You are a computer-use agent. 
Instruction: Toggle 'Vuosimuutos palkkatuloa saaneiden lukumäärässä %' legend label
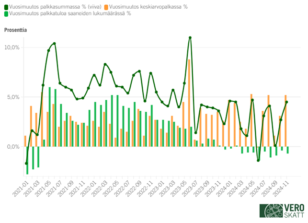(70, 13)
